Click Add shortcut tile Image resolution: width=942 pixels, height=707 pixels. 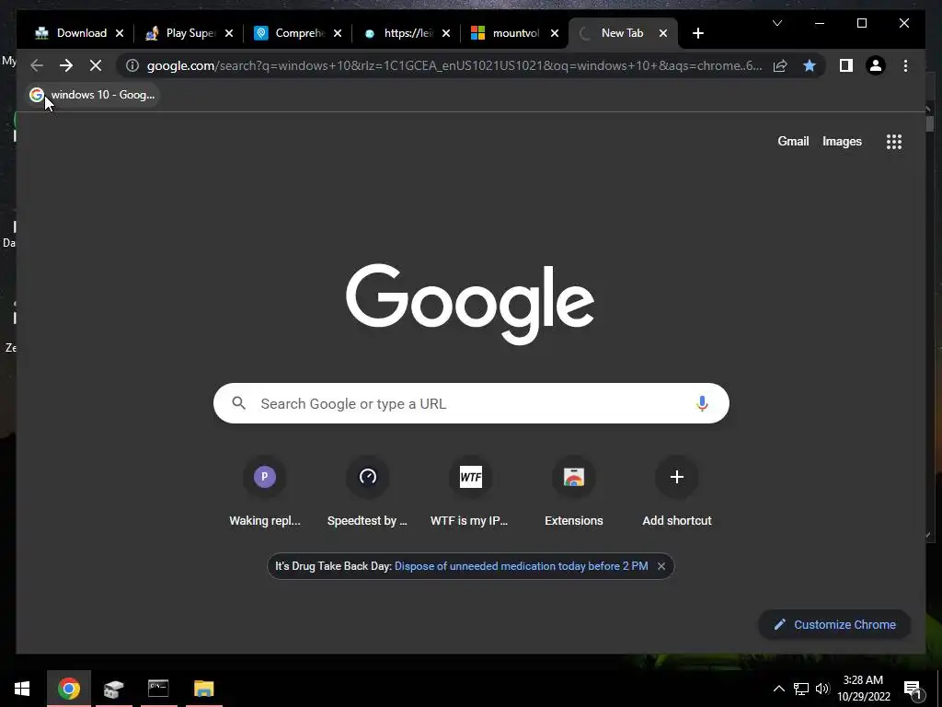[x=677, y=492]
